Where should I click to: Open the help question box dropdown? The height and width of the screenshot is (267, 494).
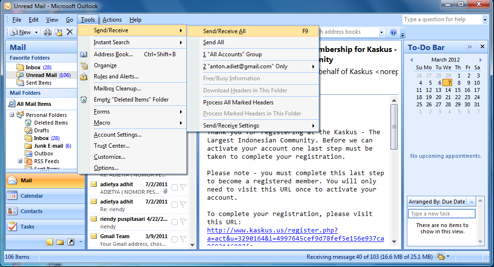point(484,20)
